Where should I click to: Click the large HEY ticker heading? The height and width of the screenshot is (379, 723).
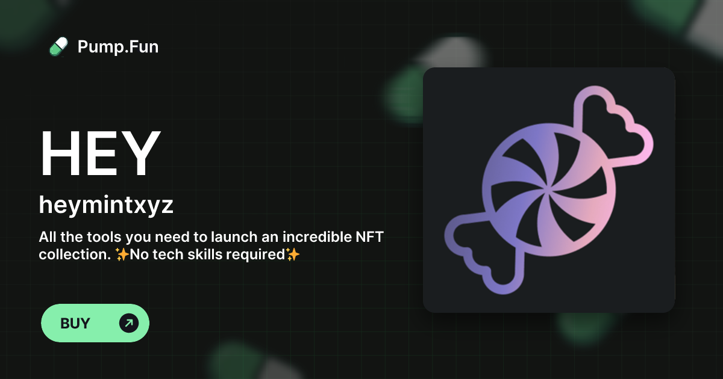pos(100,155)
